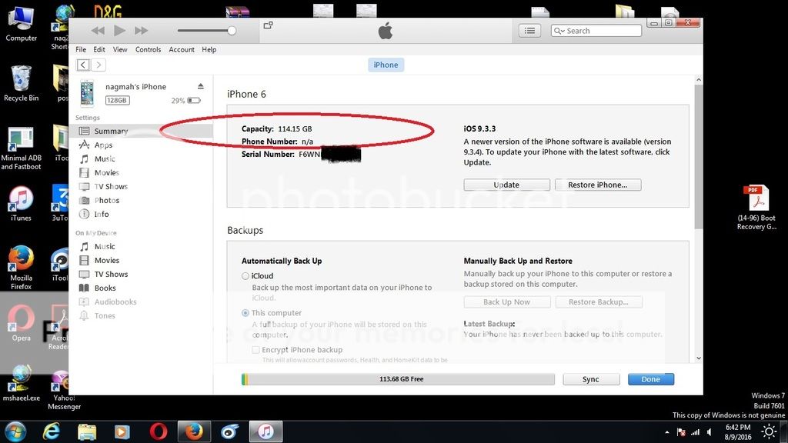The width and height of the screenshot is (788, 443).
Task: Select Photos in the Settings sidebar
Action: (x=106, y=200)
